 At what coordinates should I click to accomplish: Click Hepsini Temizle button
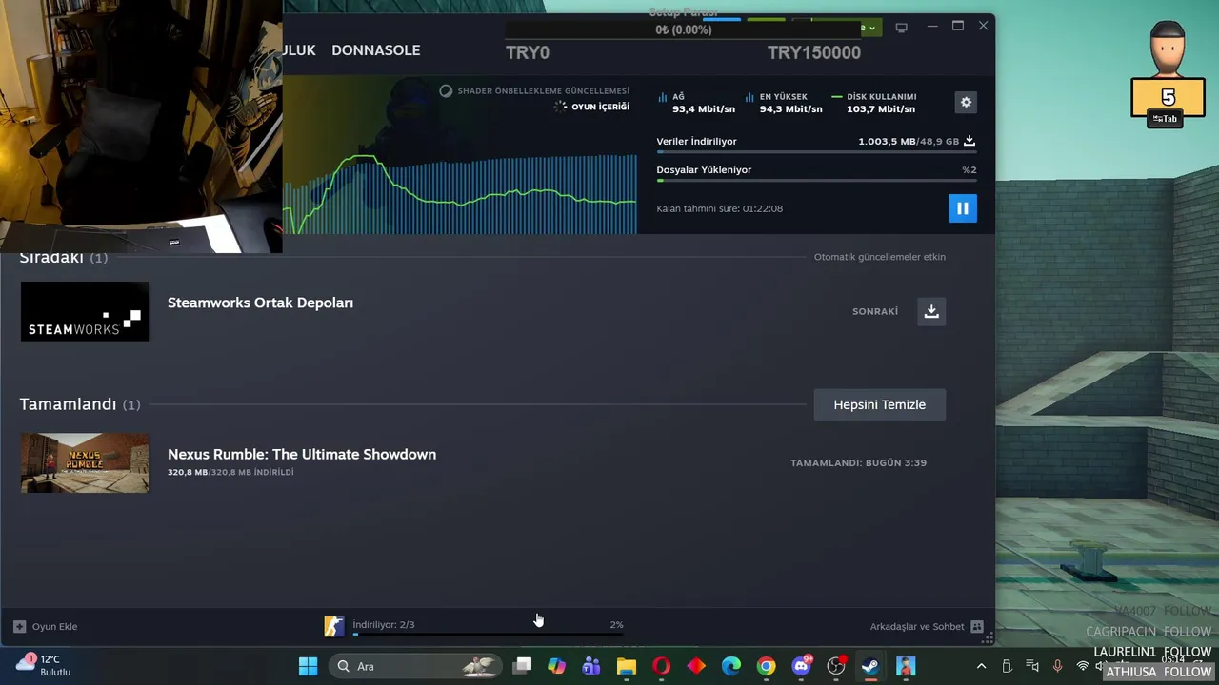pos(879,404)
